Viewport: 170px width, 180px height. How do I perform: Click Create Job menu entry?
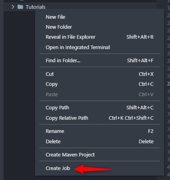tap(100, 168)
